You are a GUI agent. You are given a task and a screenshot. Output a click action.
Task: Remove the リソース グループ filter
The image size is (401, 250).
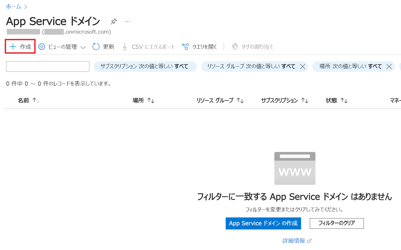pos(303,67)
